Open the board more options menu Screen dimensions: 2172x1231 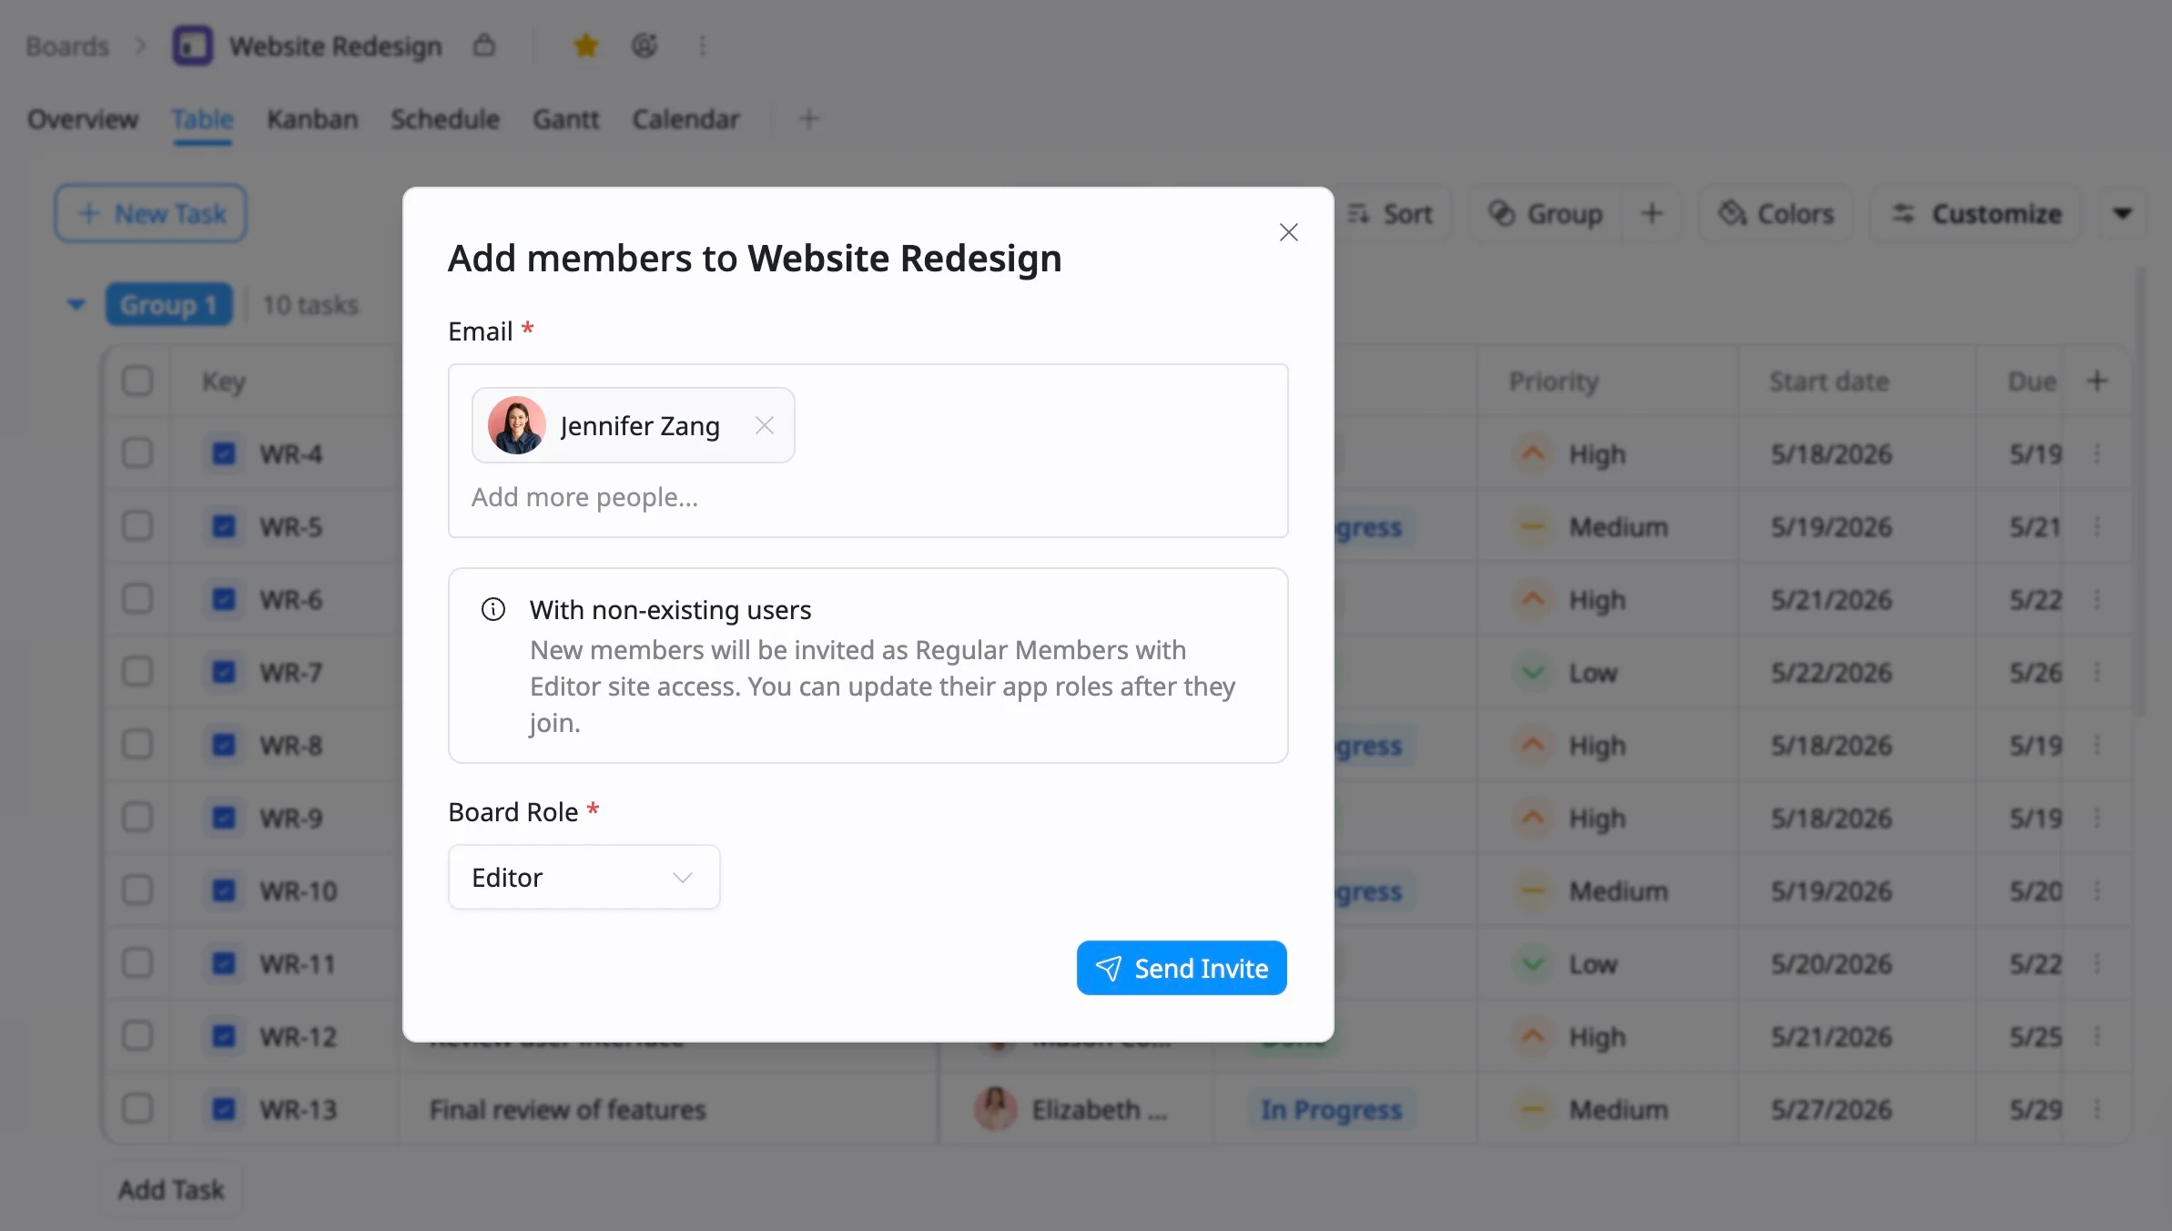pyautogui.click(x=702, y=45)
